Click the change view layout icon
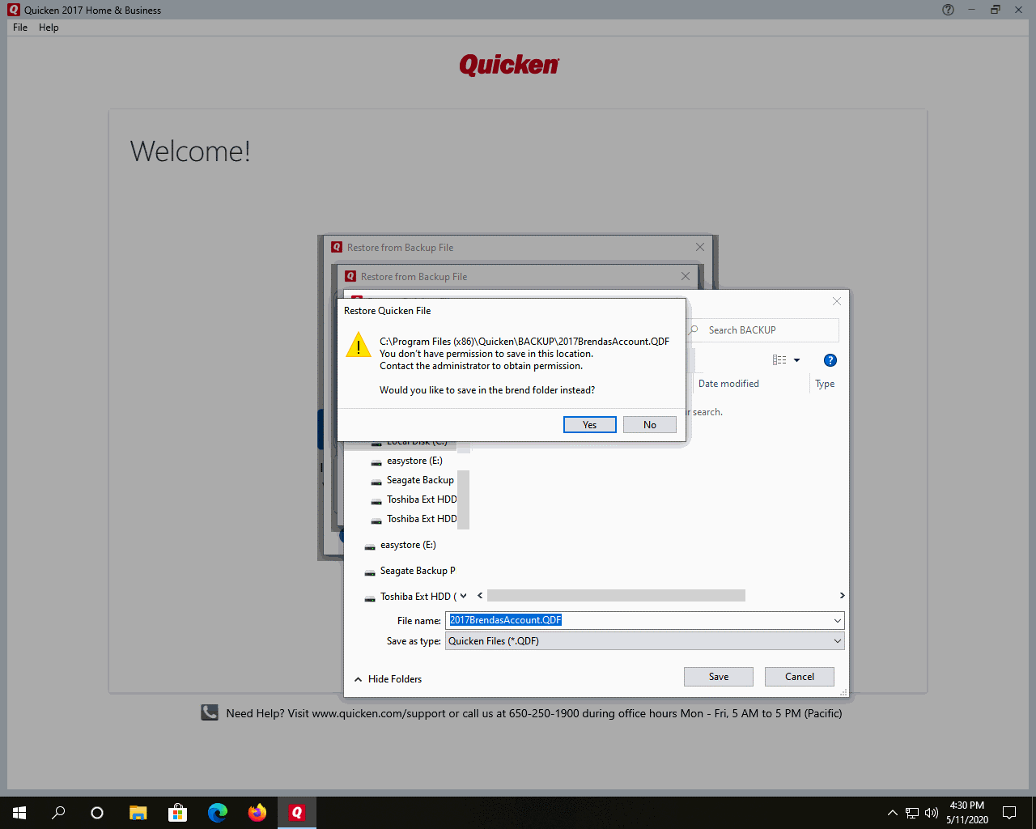Screen dimensions: 1036x829 pos(779,360)
